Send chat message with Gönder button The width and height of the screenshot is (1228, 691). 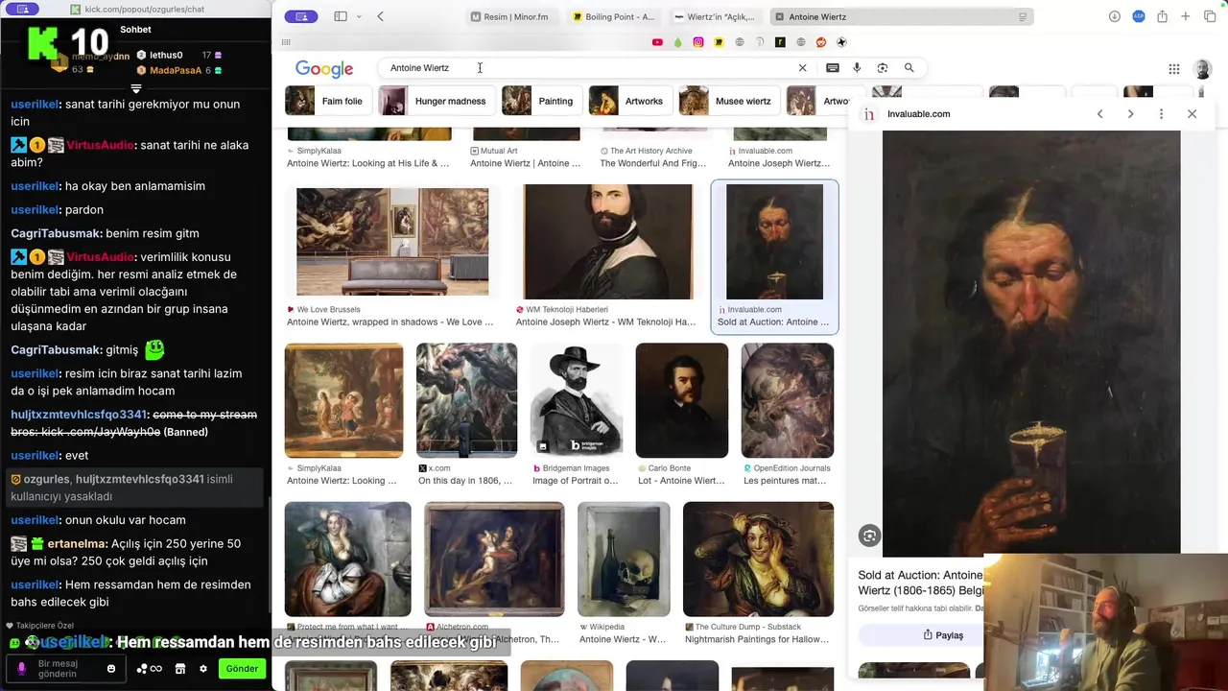tap(242, 669)
